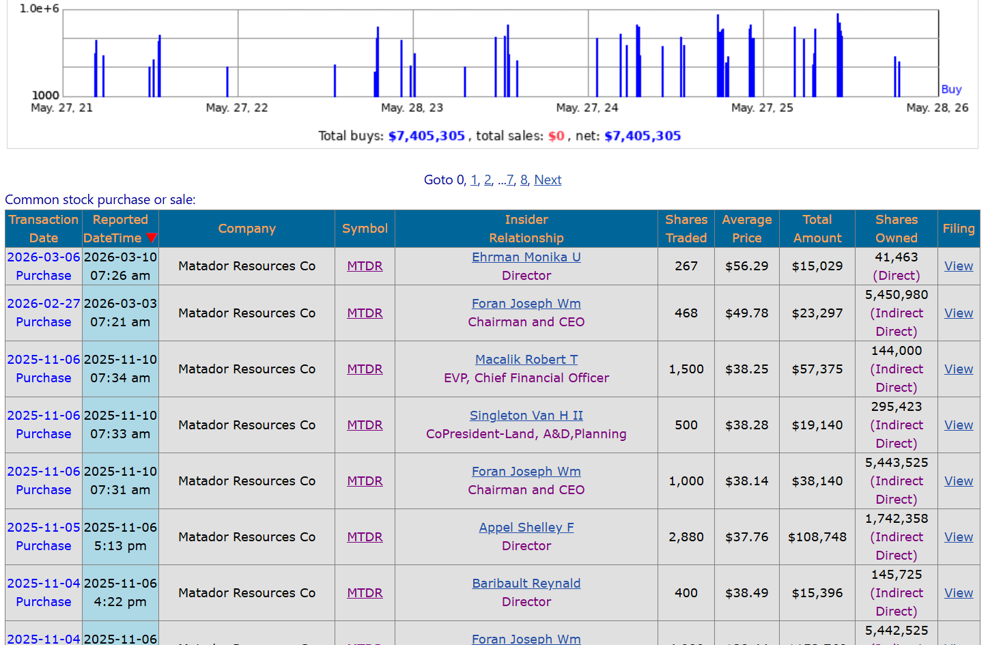
Task: Click CoPresident-Land, A&D,Planning relationship text
Action: click(x=526, y=433)
